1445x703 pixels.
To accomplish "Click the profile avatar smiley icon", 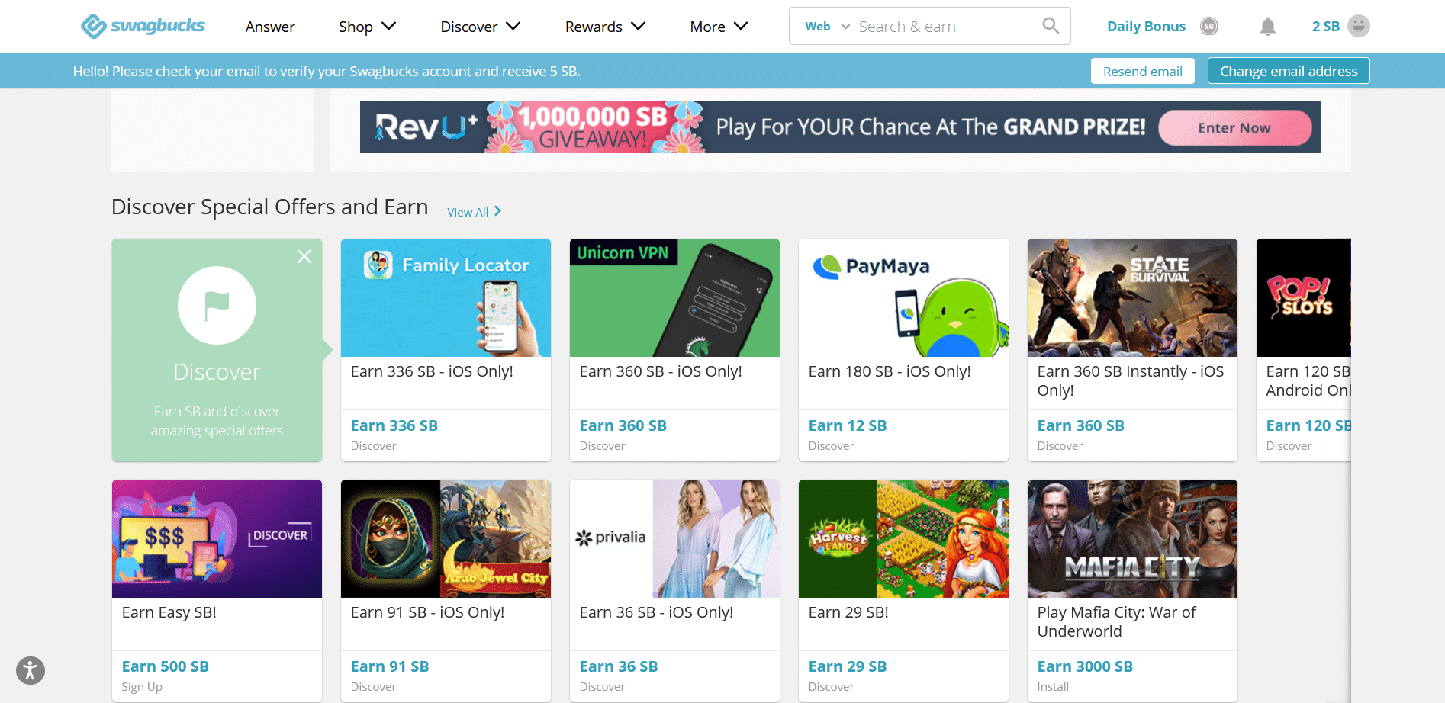I will click(1358, 26).
